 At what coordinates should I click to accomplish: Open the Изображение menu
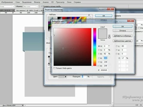pos(7,2)
